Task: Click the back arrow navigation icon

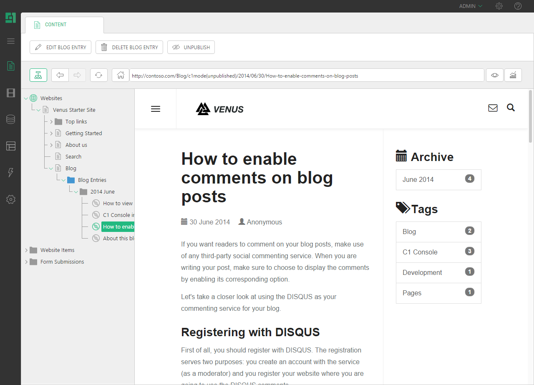Action: click(x=60, y=75)
